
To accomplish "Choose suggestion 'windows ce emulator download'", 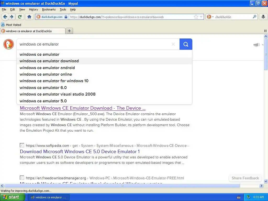I will coord(104,61).
